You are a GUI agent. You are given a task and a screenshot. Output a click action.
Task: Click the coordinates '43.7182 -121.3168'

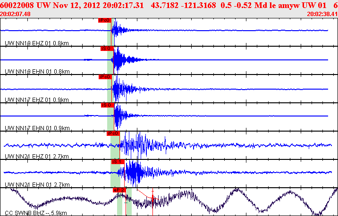pyautogui.click(x=183, y=5)
